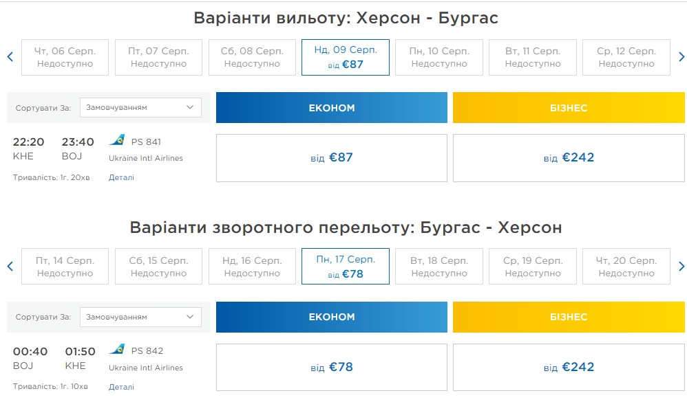Choose economy fare €78 for flight PS 842
Image resolution: width=687 pixels, height=402 pixels.
pyautogui.click(x=331, y=367)
